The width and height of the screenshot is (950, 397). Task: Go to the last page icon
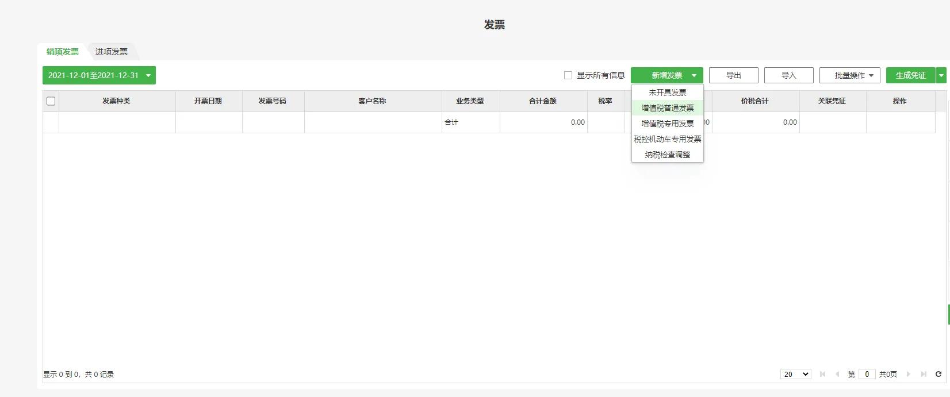tap(924, 374)
